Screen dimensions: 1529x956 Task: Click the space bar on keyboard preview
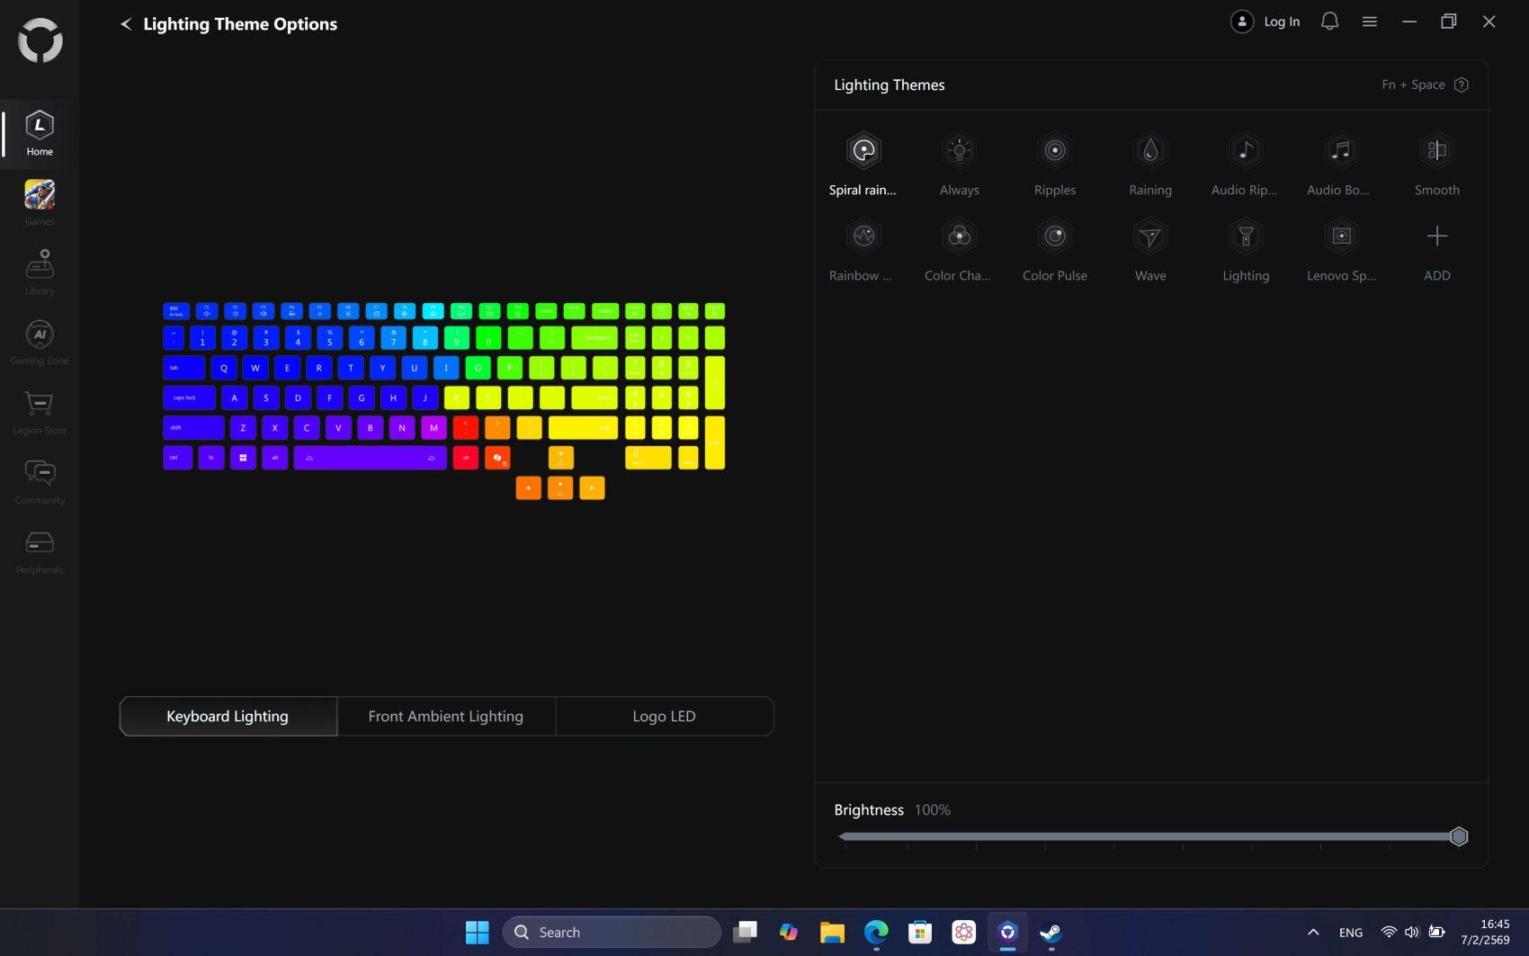[371, 458]
